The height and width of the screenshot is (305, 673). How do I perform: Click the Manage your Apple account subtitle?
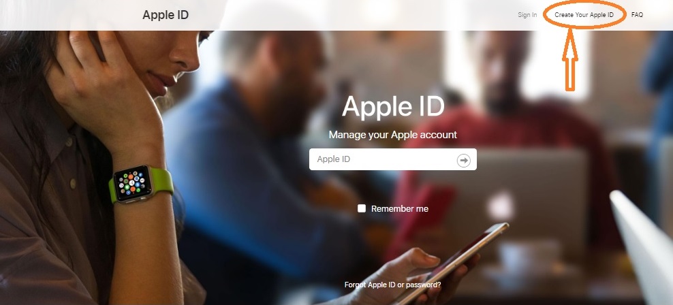393,135
